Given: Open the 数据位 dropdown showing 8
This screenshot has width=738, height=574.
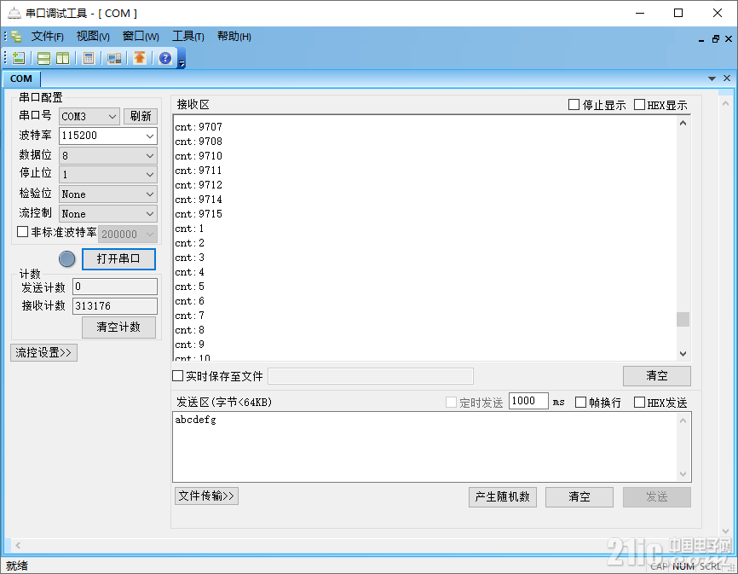Looking at the screenshot, I should coord(107,155).
